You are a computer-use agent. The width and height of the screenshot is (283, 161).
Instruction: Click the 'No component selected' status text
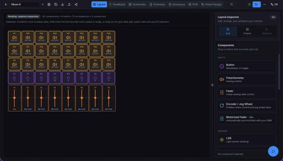(x=230, y=154)
